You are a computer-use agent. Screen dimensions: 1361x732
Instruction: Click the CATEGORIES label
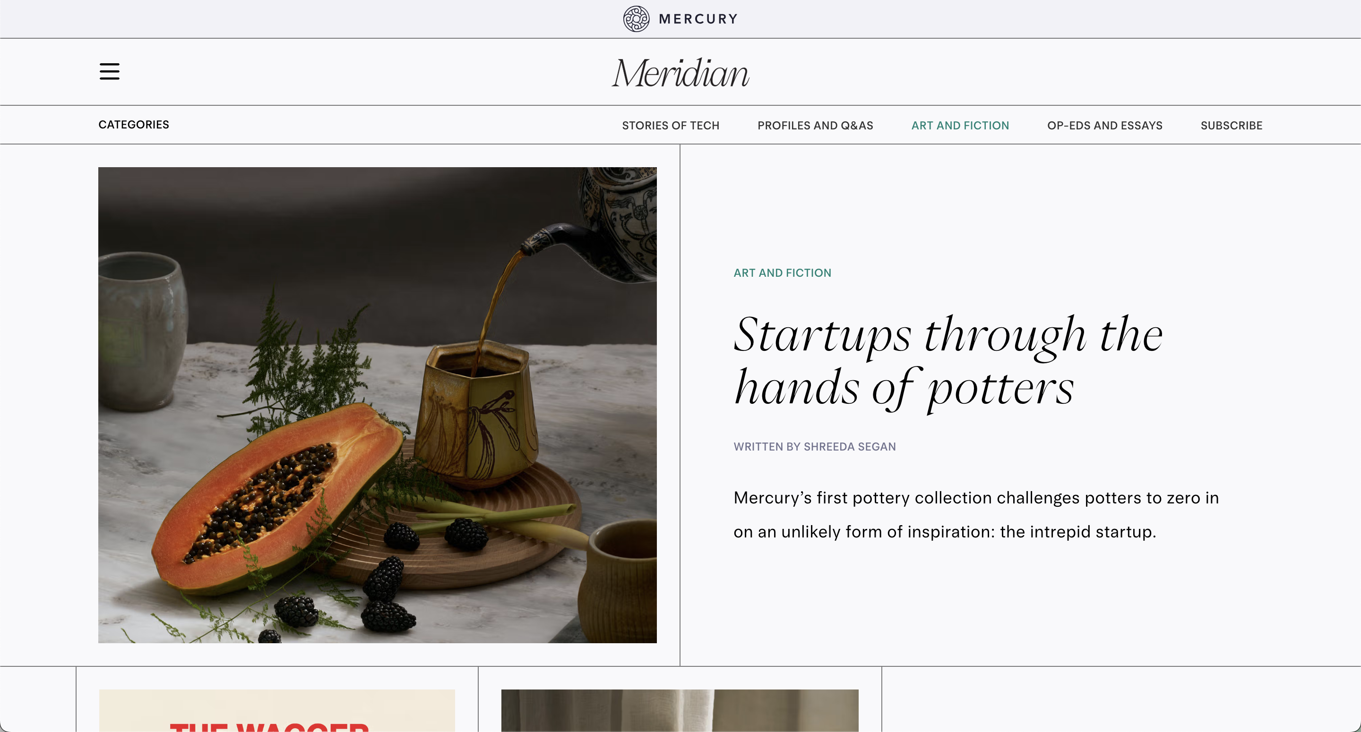(134, 125)
